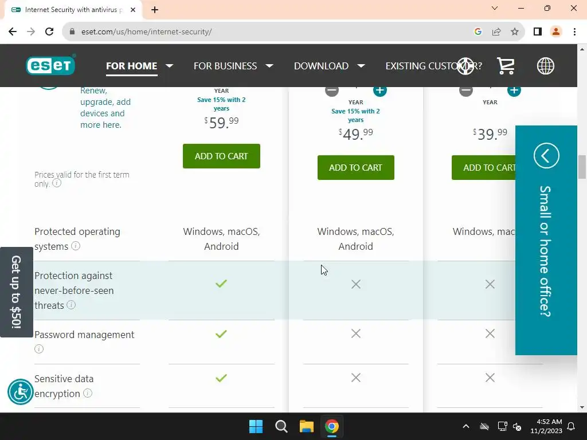Open the accessibility widget icon
Viewport: 587px width, 440px height.
click(21, 392)
